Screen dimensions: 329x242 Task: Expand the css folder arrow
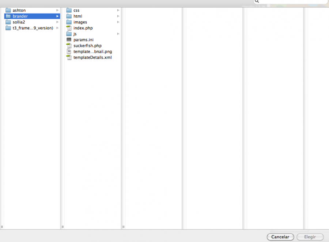118,10
